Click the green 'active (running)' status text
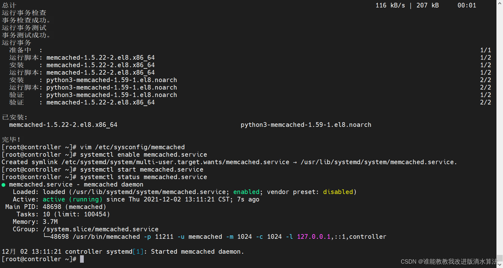Screen dimensions: 503x268 [x=73, y=199]
